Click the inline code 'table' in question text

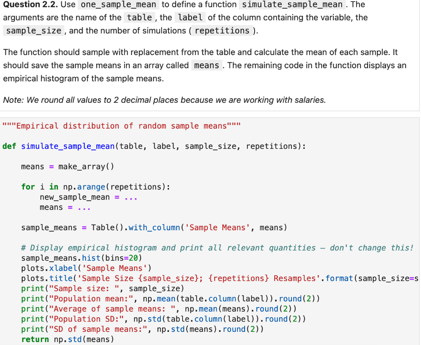coord(139,17)
